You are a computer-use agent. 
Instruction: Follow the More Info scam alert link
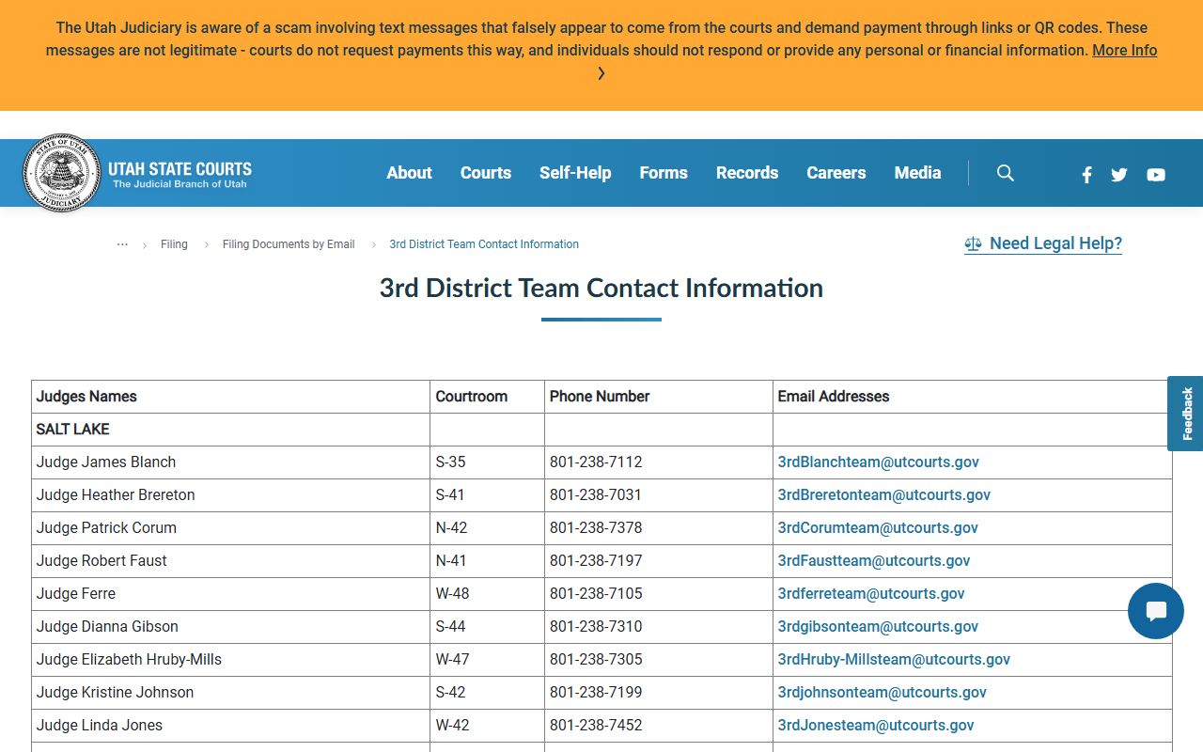coord(1124,51)
